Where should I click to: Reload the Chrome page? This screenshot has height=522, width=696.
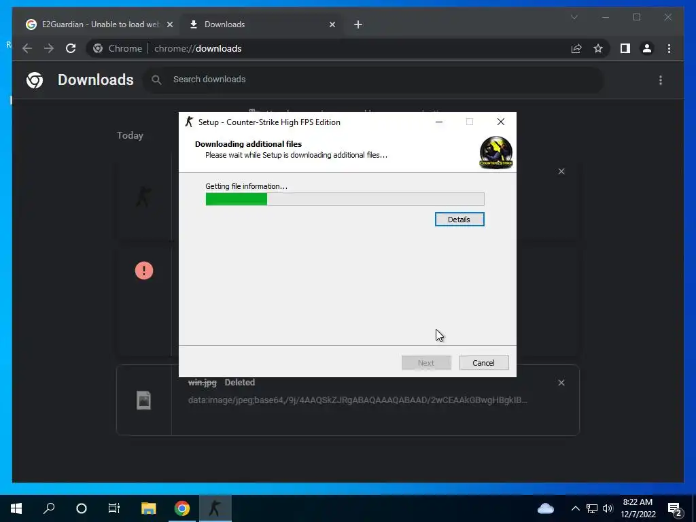pos(71,48)
